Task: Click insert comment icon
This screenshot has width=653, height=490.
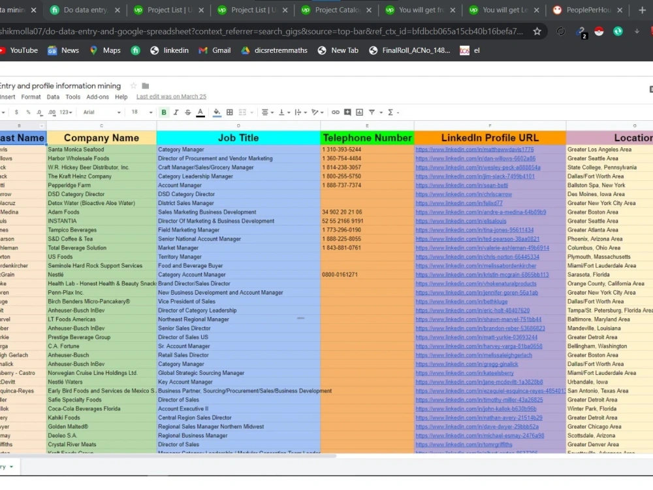Action: pyautogui.click(x=347, y=112)
